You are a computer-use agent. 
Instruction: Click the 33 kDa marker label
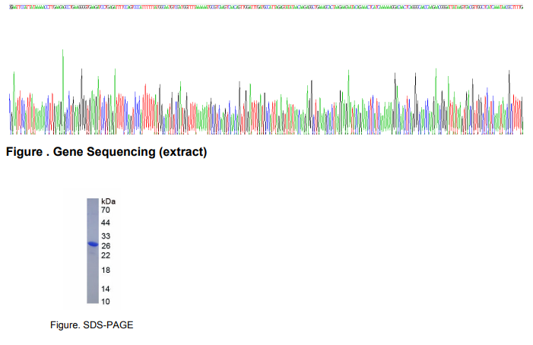click(106, 236)
